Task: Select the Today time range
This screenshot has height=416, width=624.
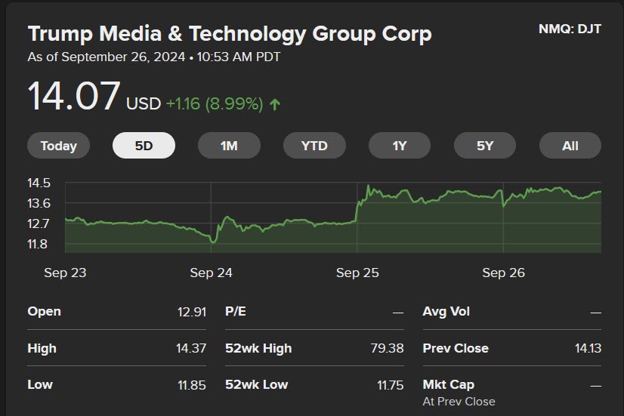Action: (58, 146)
